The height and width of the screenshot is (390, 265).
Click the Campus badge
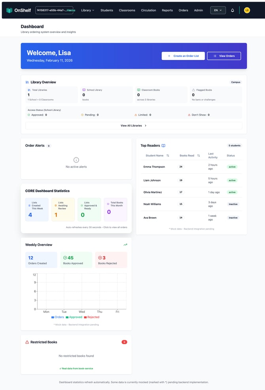coord(236,82)
